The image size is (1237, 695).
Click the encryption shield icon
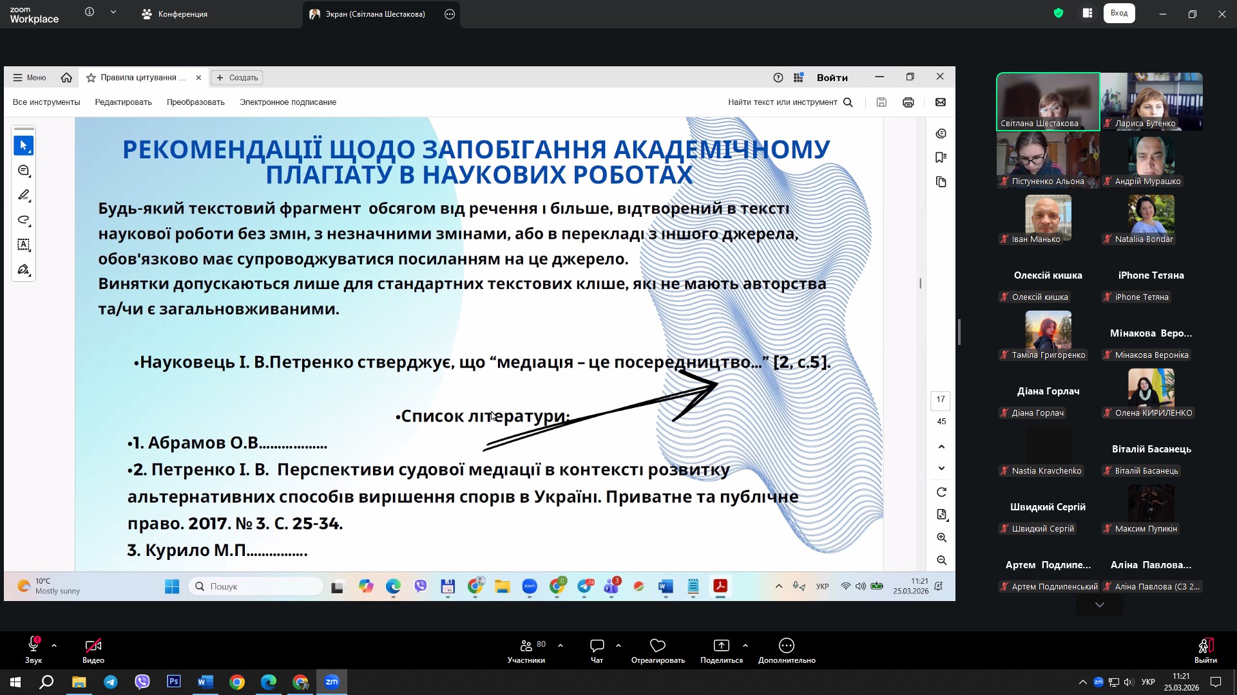tap(1059, 13)
